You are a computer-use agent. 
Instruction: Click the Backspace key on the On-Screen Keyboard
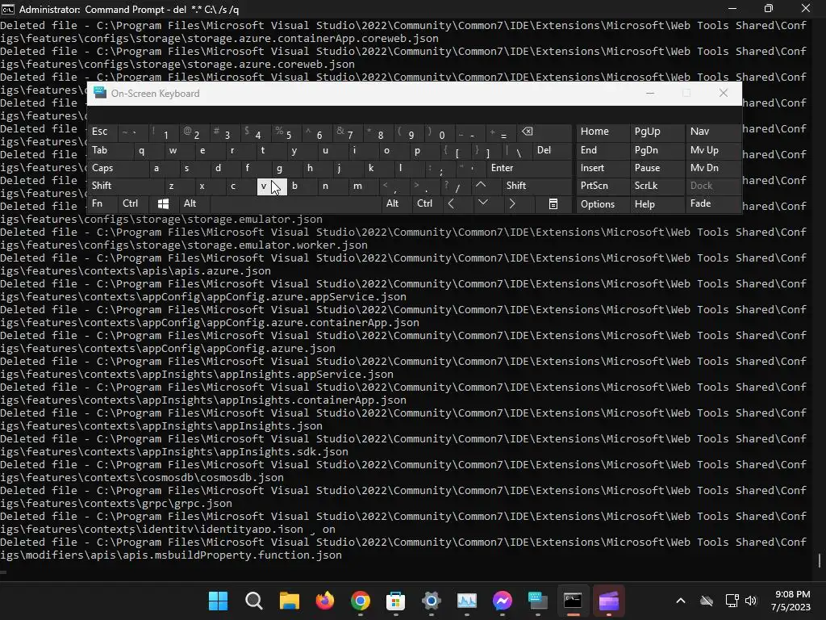[544, 132]
